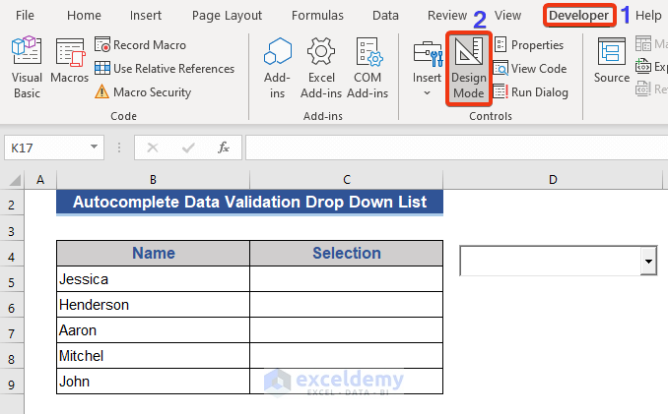
Task: Open the Add-ins button
Action: [x=277, y=68]
